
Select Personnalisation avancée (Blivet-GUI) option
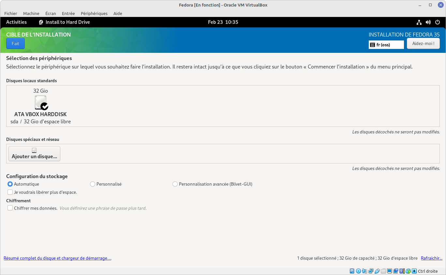(x=175, y=184)
